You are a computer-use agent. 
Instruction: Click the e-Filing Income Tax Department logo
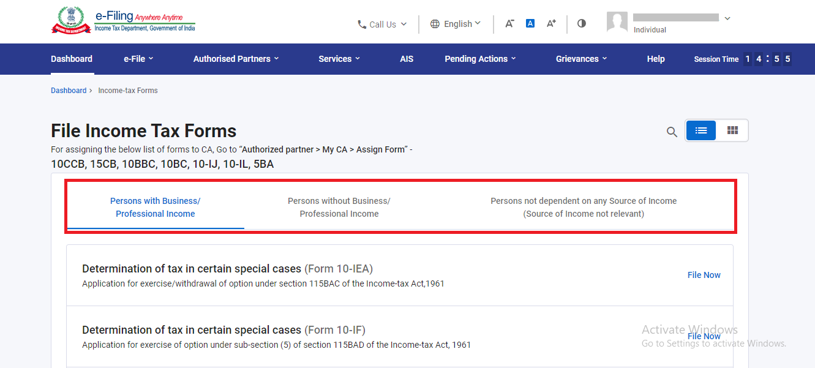click(x=123, y=21)
